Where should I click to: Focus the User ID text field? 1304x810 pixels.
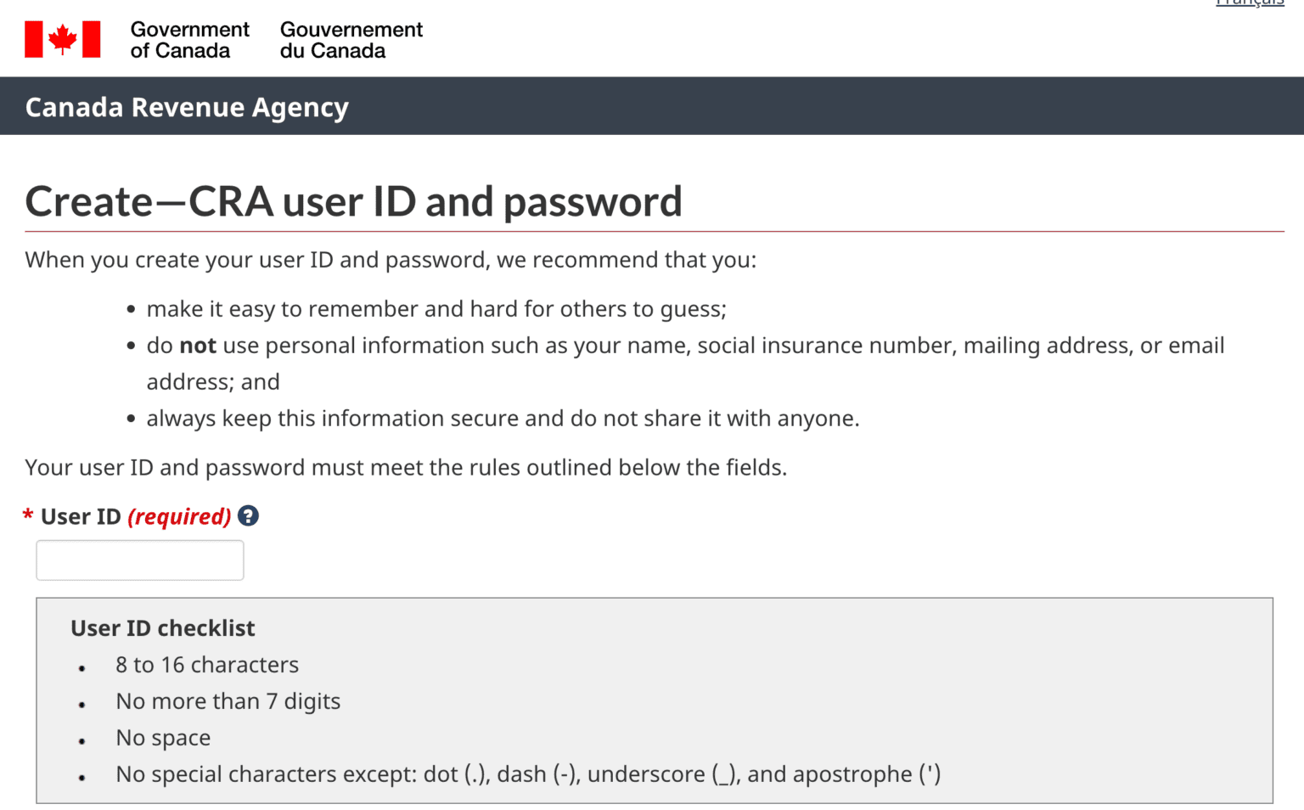[x=140, y=560]
